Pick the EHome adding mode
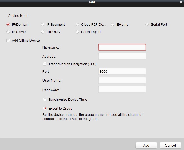Viewport: 184px width, 150px height. (x=113, y=25)
